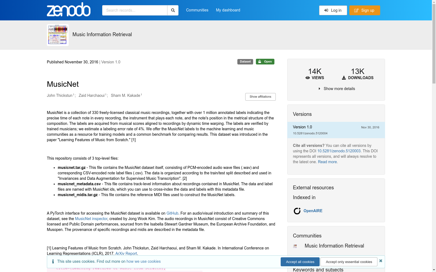436x272 pixels.
Task: Click the 14K views count
Action: tap(315, 71)
